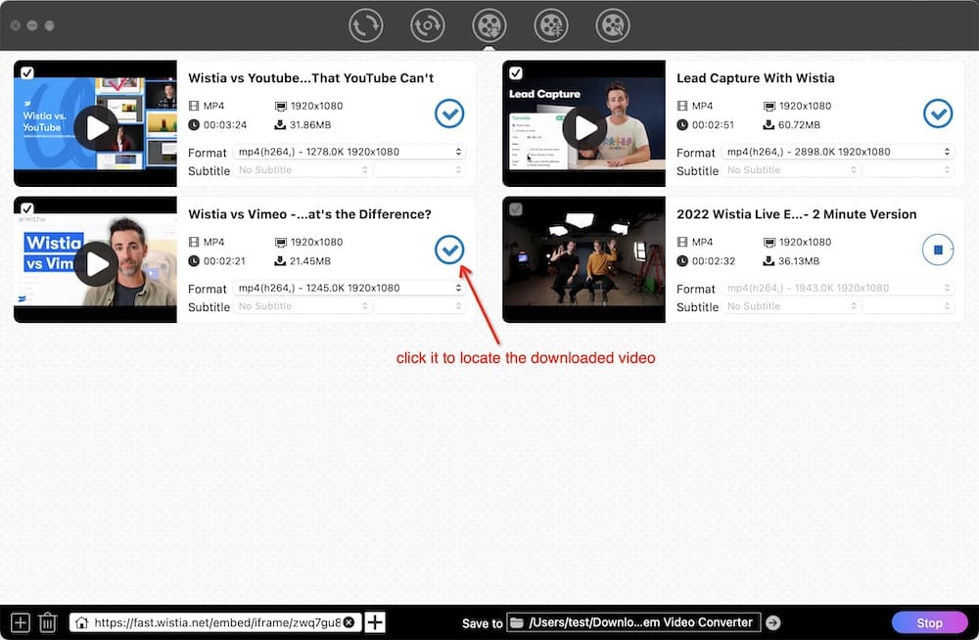Locate downloaded Wistia vs Vimeo file via checkmark
Image resolution: width=979 pixels, height=640 pixels.
449,250
